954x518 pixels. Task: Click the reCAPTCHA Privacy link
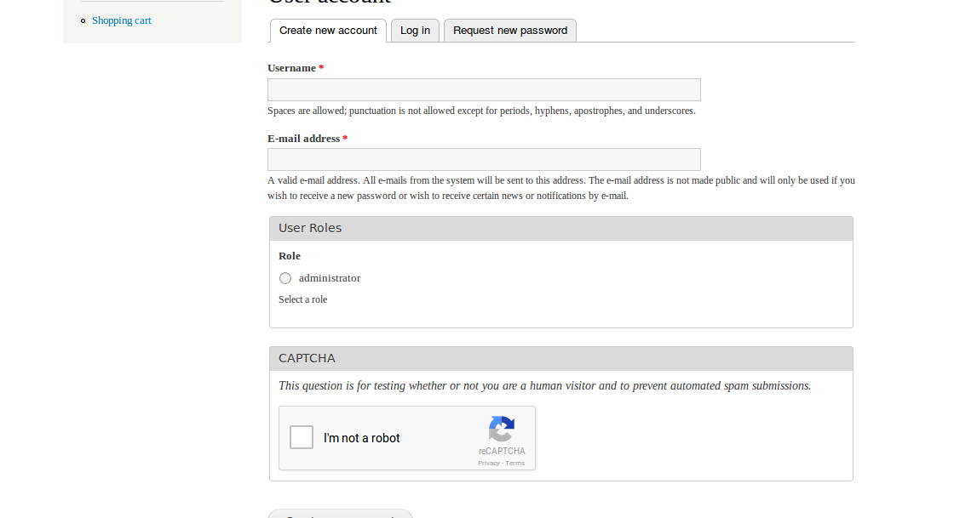click(488, 463)
